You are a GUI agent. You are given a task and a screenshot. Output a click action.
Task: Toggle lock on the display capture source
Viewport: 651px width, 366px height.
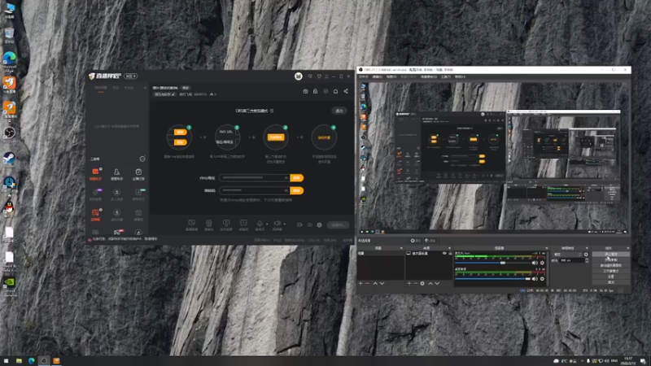coord(450,253)
